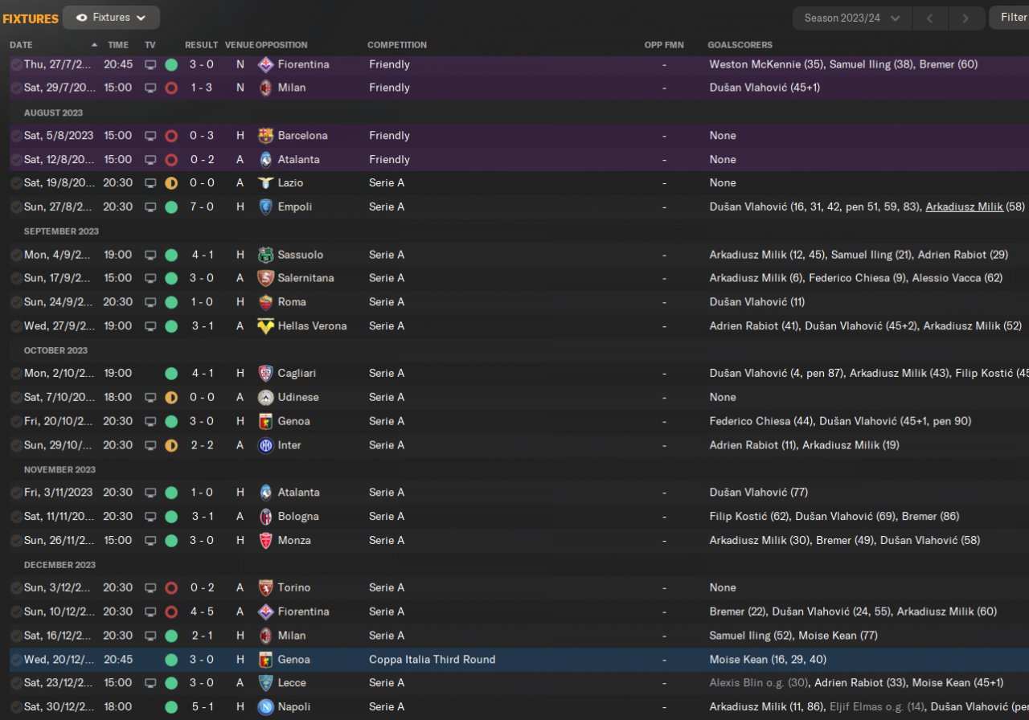The height and width of the screenshot is (720, 1029).
Task: Sort fixtures by the Date column
Action: (x=22, y=45)
